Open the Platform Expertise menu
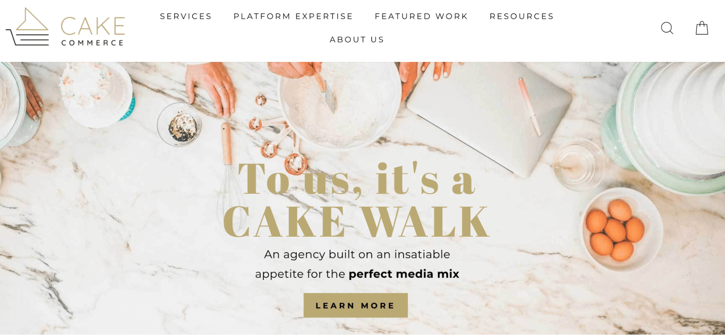Viewport: 725px width, 335px height. 293,16
